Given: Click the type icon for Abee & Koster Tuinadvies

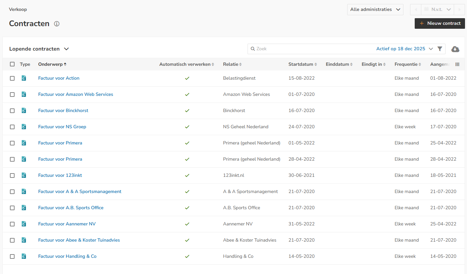Looking at the screenshot, I should click(x=24, y=240).
